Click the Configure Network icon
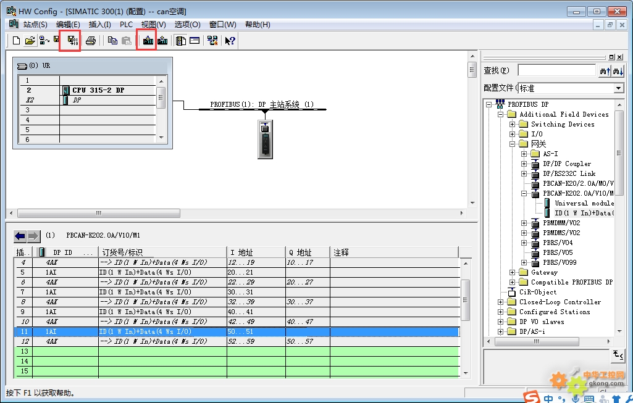 (x=212, y=41)
